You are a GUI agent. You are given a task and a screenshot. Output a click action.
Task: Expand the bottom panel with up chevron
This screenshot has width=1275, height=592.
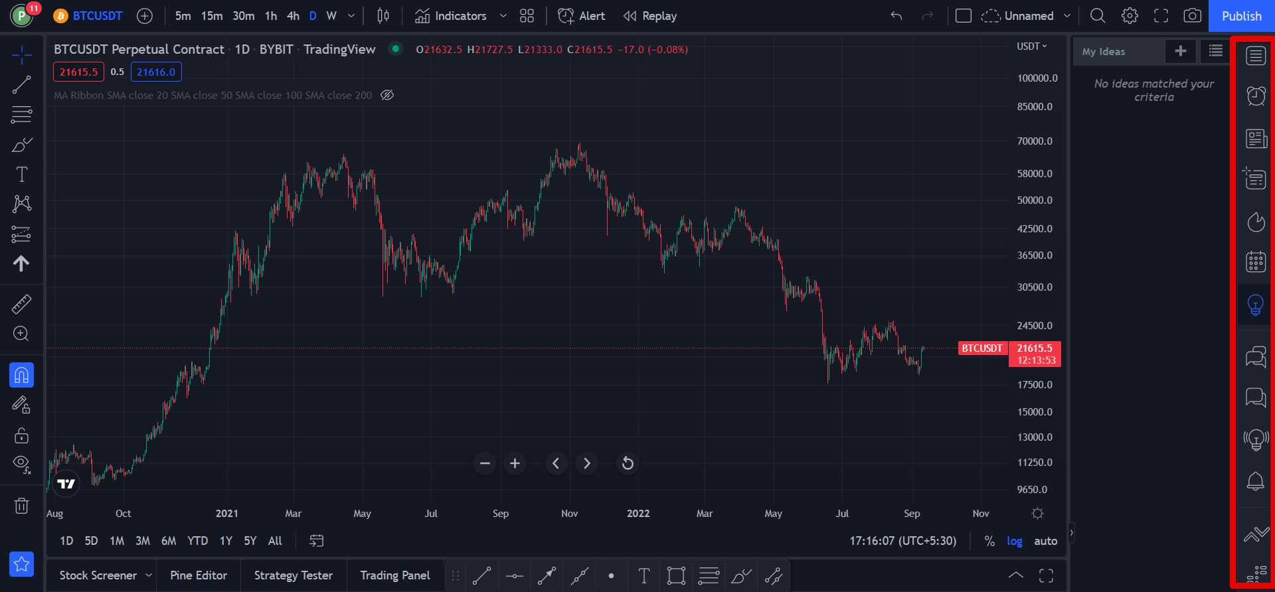[x=1015, y=575]
